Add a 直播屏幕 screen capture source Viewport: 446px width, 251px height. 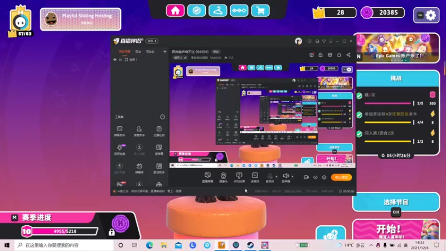click(207, 177)
